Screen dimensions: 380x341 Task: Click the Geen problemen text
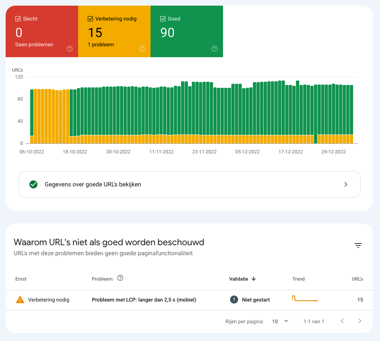click(34, 45)
